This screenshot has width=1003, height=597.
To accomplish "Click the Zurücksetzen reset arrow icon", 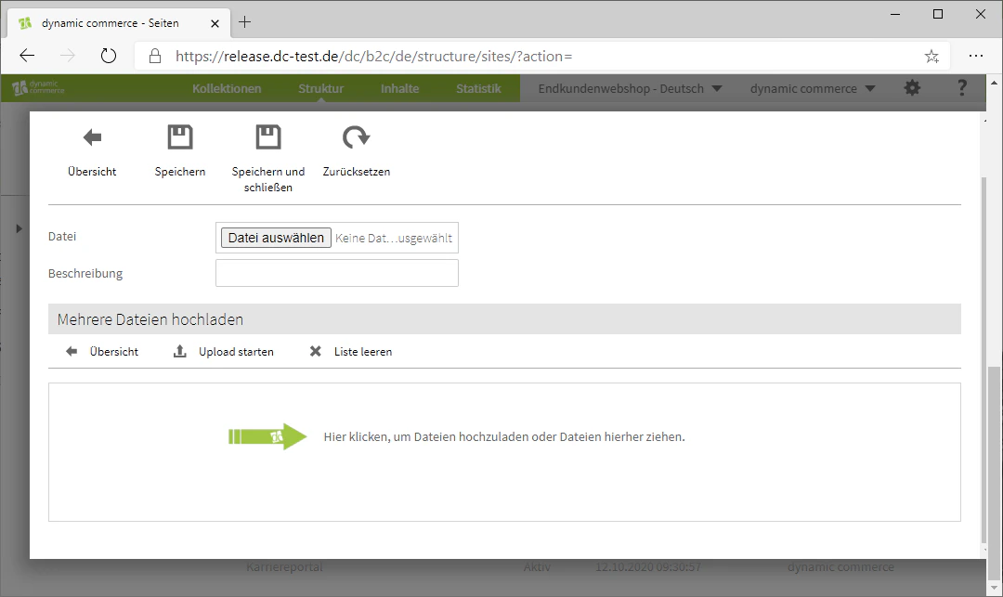I will pos(356,136).
